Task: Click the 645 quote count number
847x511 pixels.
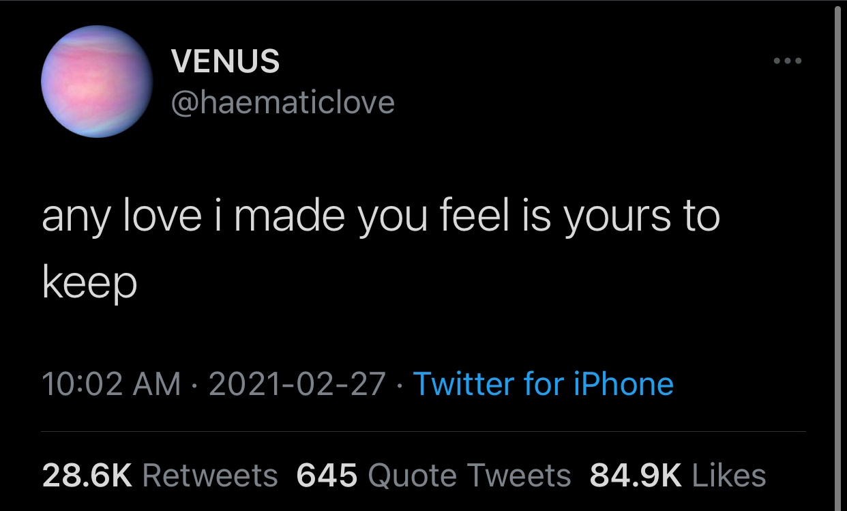Action: [x=327, y=476]
